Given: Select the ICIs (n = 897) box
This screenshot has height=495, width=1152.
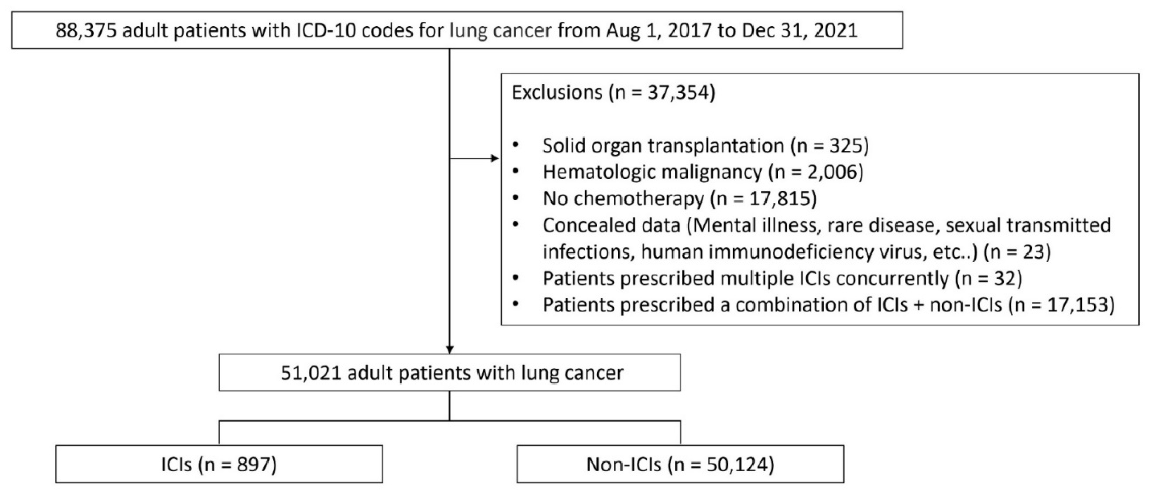Looking at the screenshot, I should [x=219, y=464].
